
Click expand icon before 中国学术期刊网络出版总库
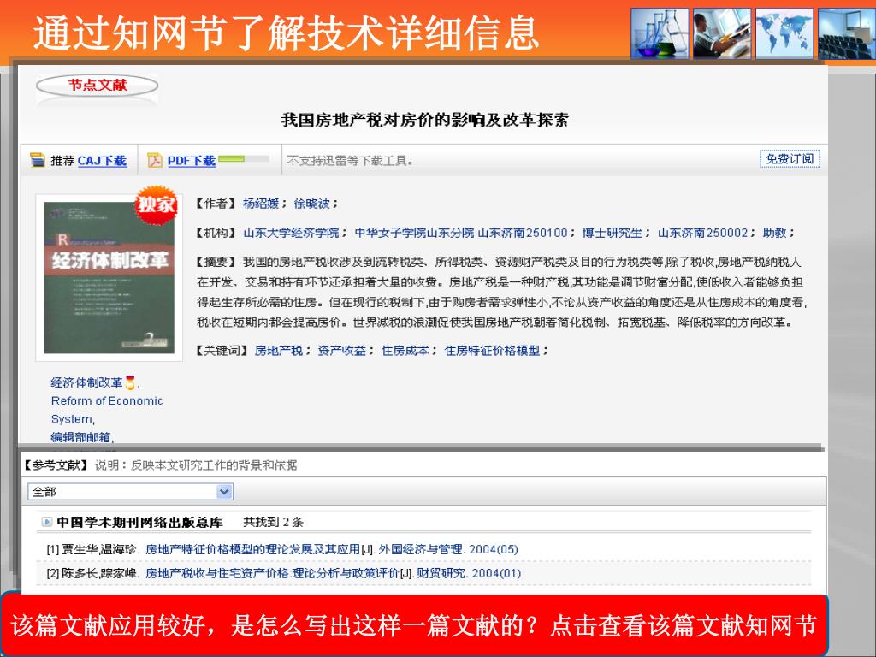click(47, 523)
